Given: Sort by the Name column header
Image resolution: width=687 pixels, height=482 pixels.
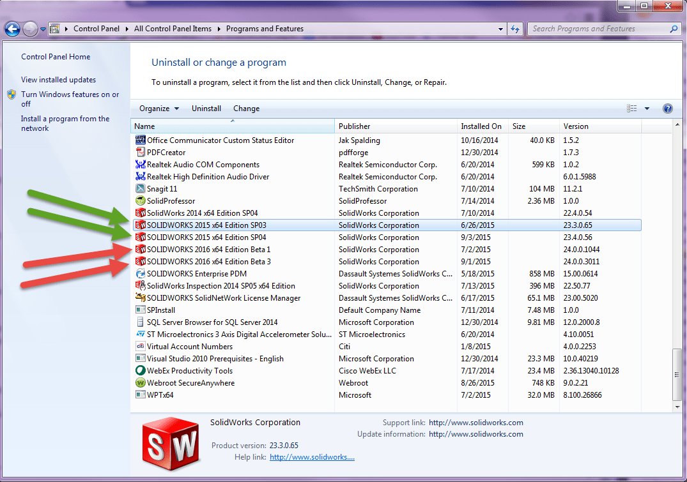Looking at the screenshot, I should [x=233, y=126].
